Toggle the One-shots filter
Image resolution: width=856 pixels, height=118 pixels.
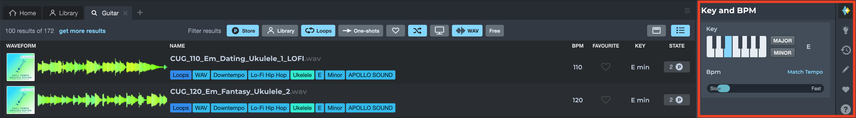pyautogui.click(x=360, y=31)
